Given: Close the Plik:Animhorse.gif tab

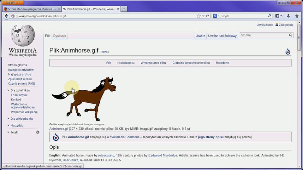Looking at the screenshot, I should (x=118, y=9).
